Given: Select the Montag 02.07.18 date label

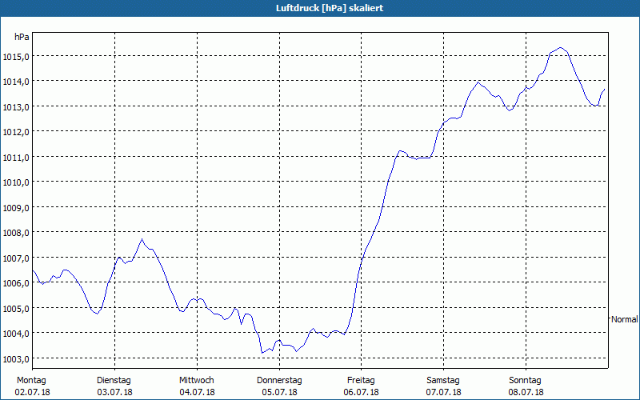Looking at the screenshot, I should 32,386.
